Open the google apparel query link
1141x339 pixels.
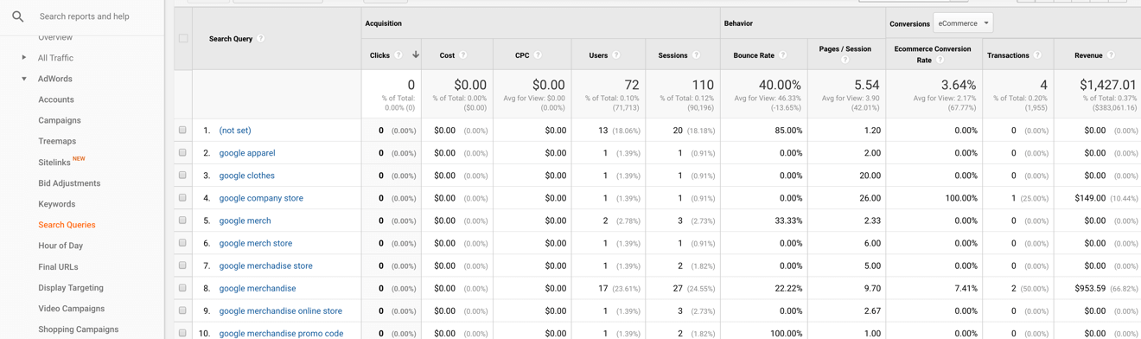pos(247,153)
